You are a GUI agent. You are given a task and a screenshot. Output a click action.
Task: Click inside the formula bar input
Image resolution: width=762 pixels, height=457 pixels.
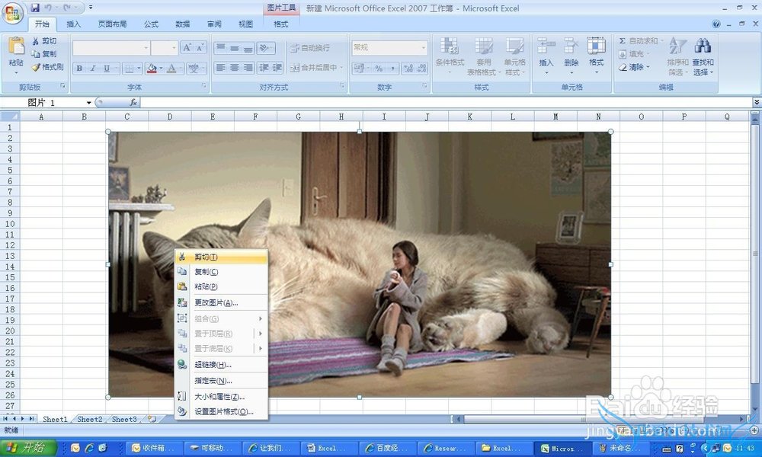(445, 103)
